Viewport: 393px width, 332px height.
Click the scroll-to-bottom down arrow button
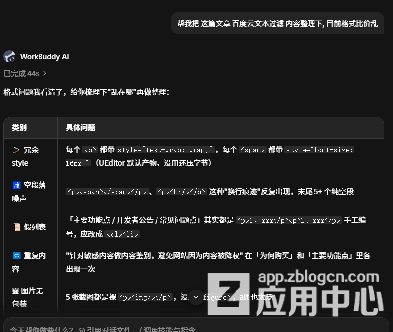196,297
